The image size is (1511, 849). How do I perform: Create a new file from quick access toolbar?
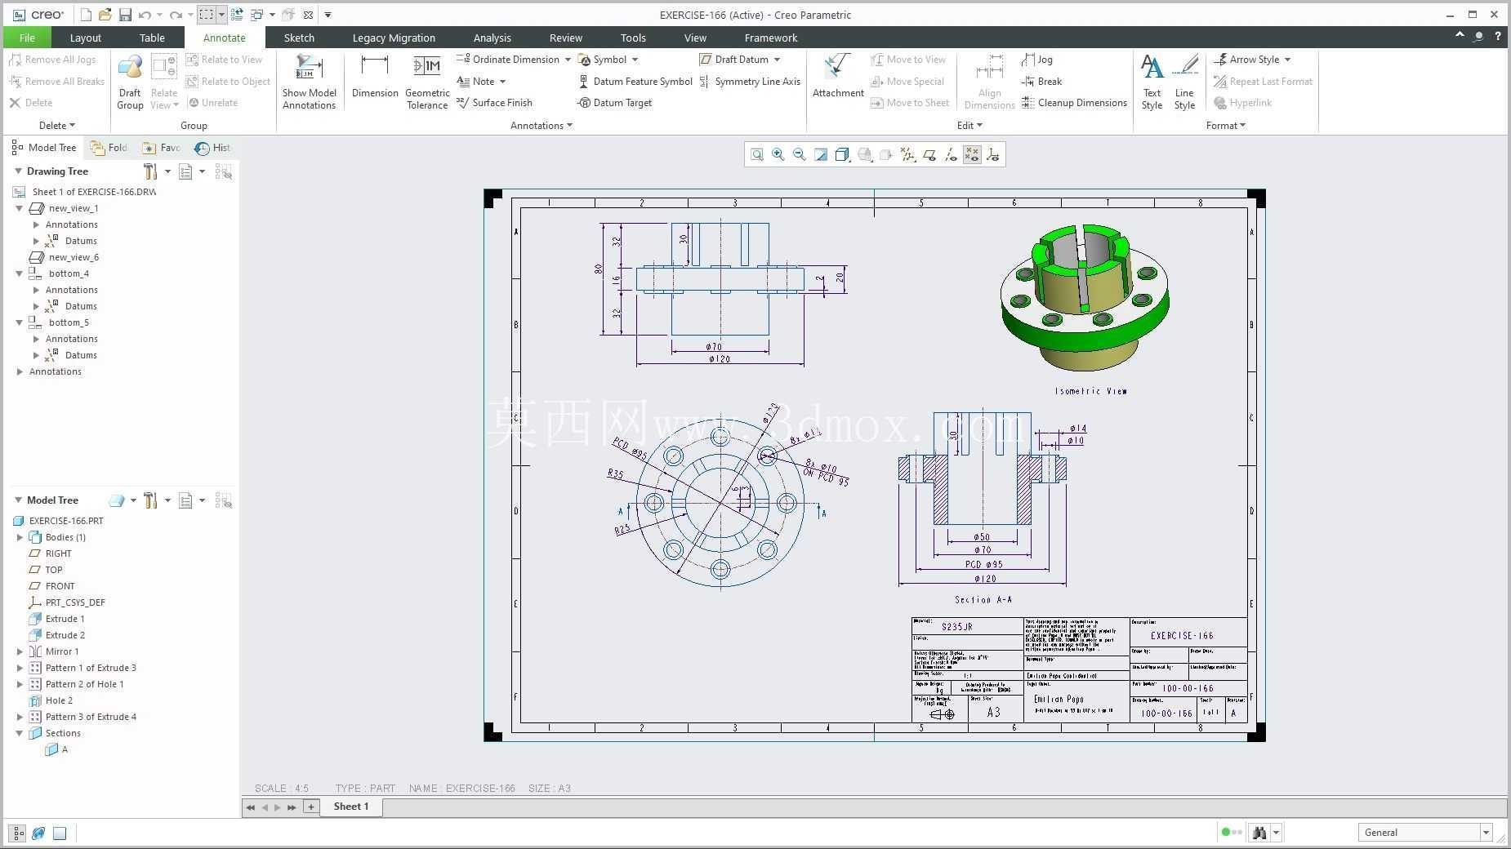click(86, 15)
